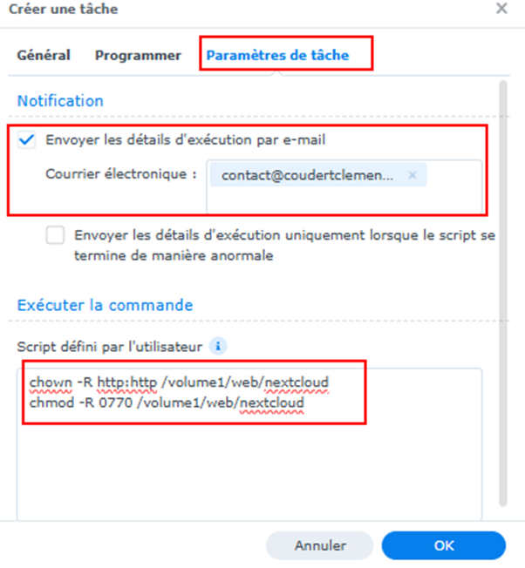This screenshot has width=525, height=568.
Task: Toggle Envoyer les détails d'exécution par e-mail checkbox
Action: coord(27,140)
